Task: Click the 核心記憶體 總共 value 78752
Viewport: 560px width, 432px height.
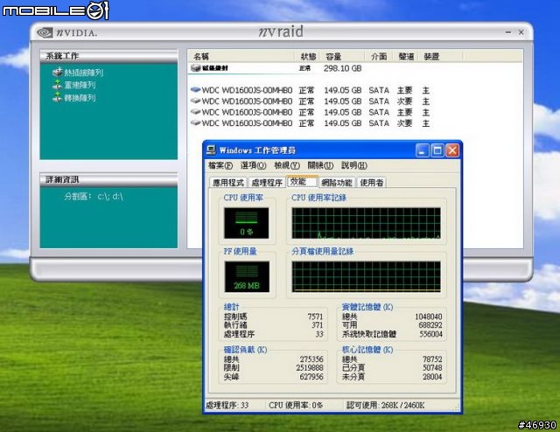Action: click(432, 359)
